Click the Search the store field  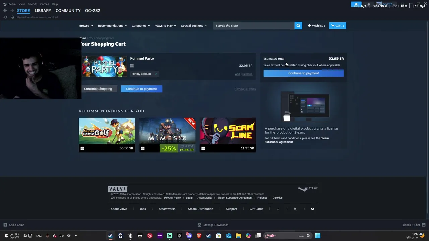coord(254,26)
